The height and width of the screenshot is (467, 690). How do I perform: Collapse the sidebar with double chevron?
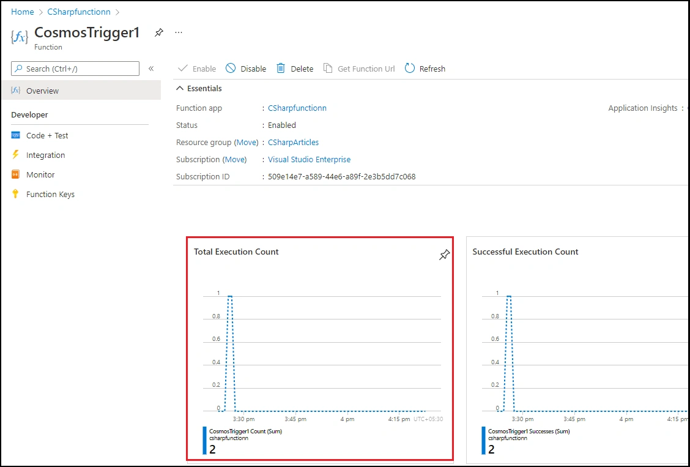coord(151,69)
